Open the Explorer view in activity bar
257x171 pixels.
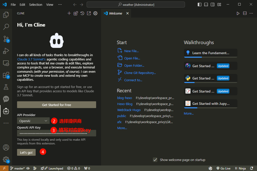click(x=6, y=15)
